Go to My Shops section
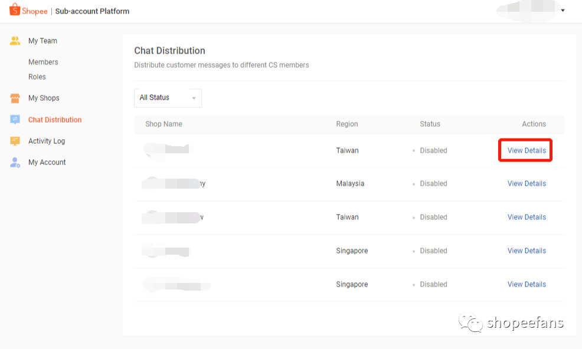The width and height of the screenshot is (582, 349). (44, 98)
